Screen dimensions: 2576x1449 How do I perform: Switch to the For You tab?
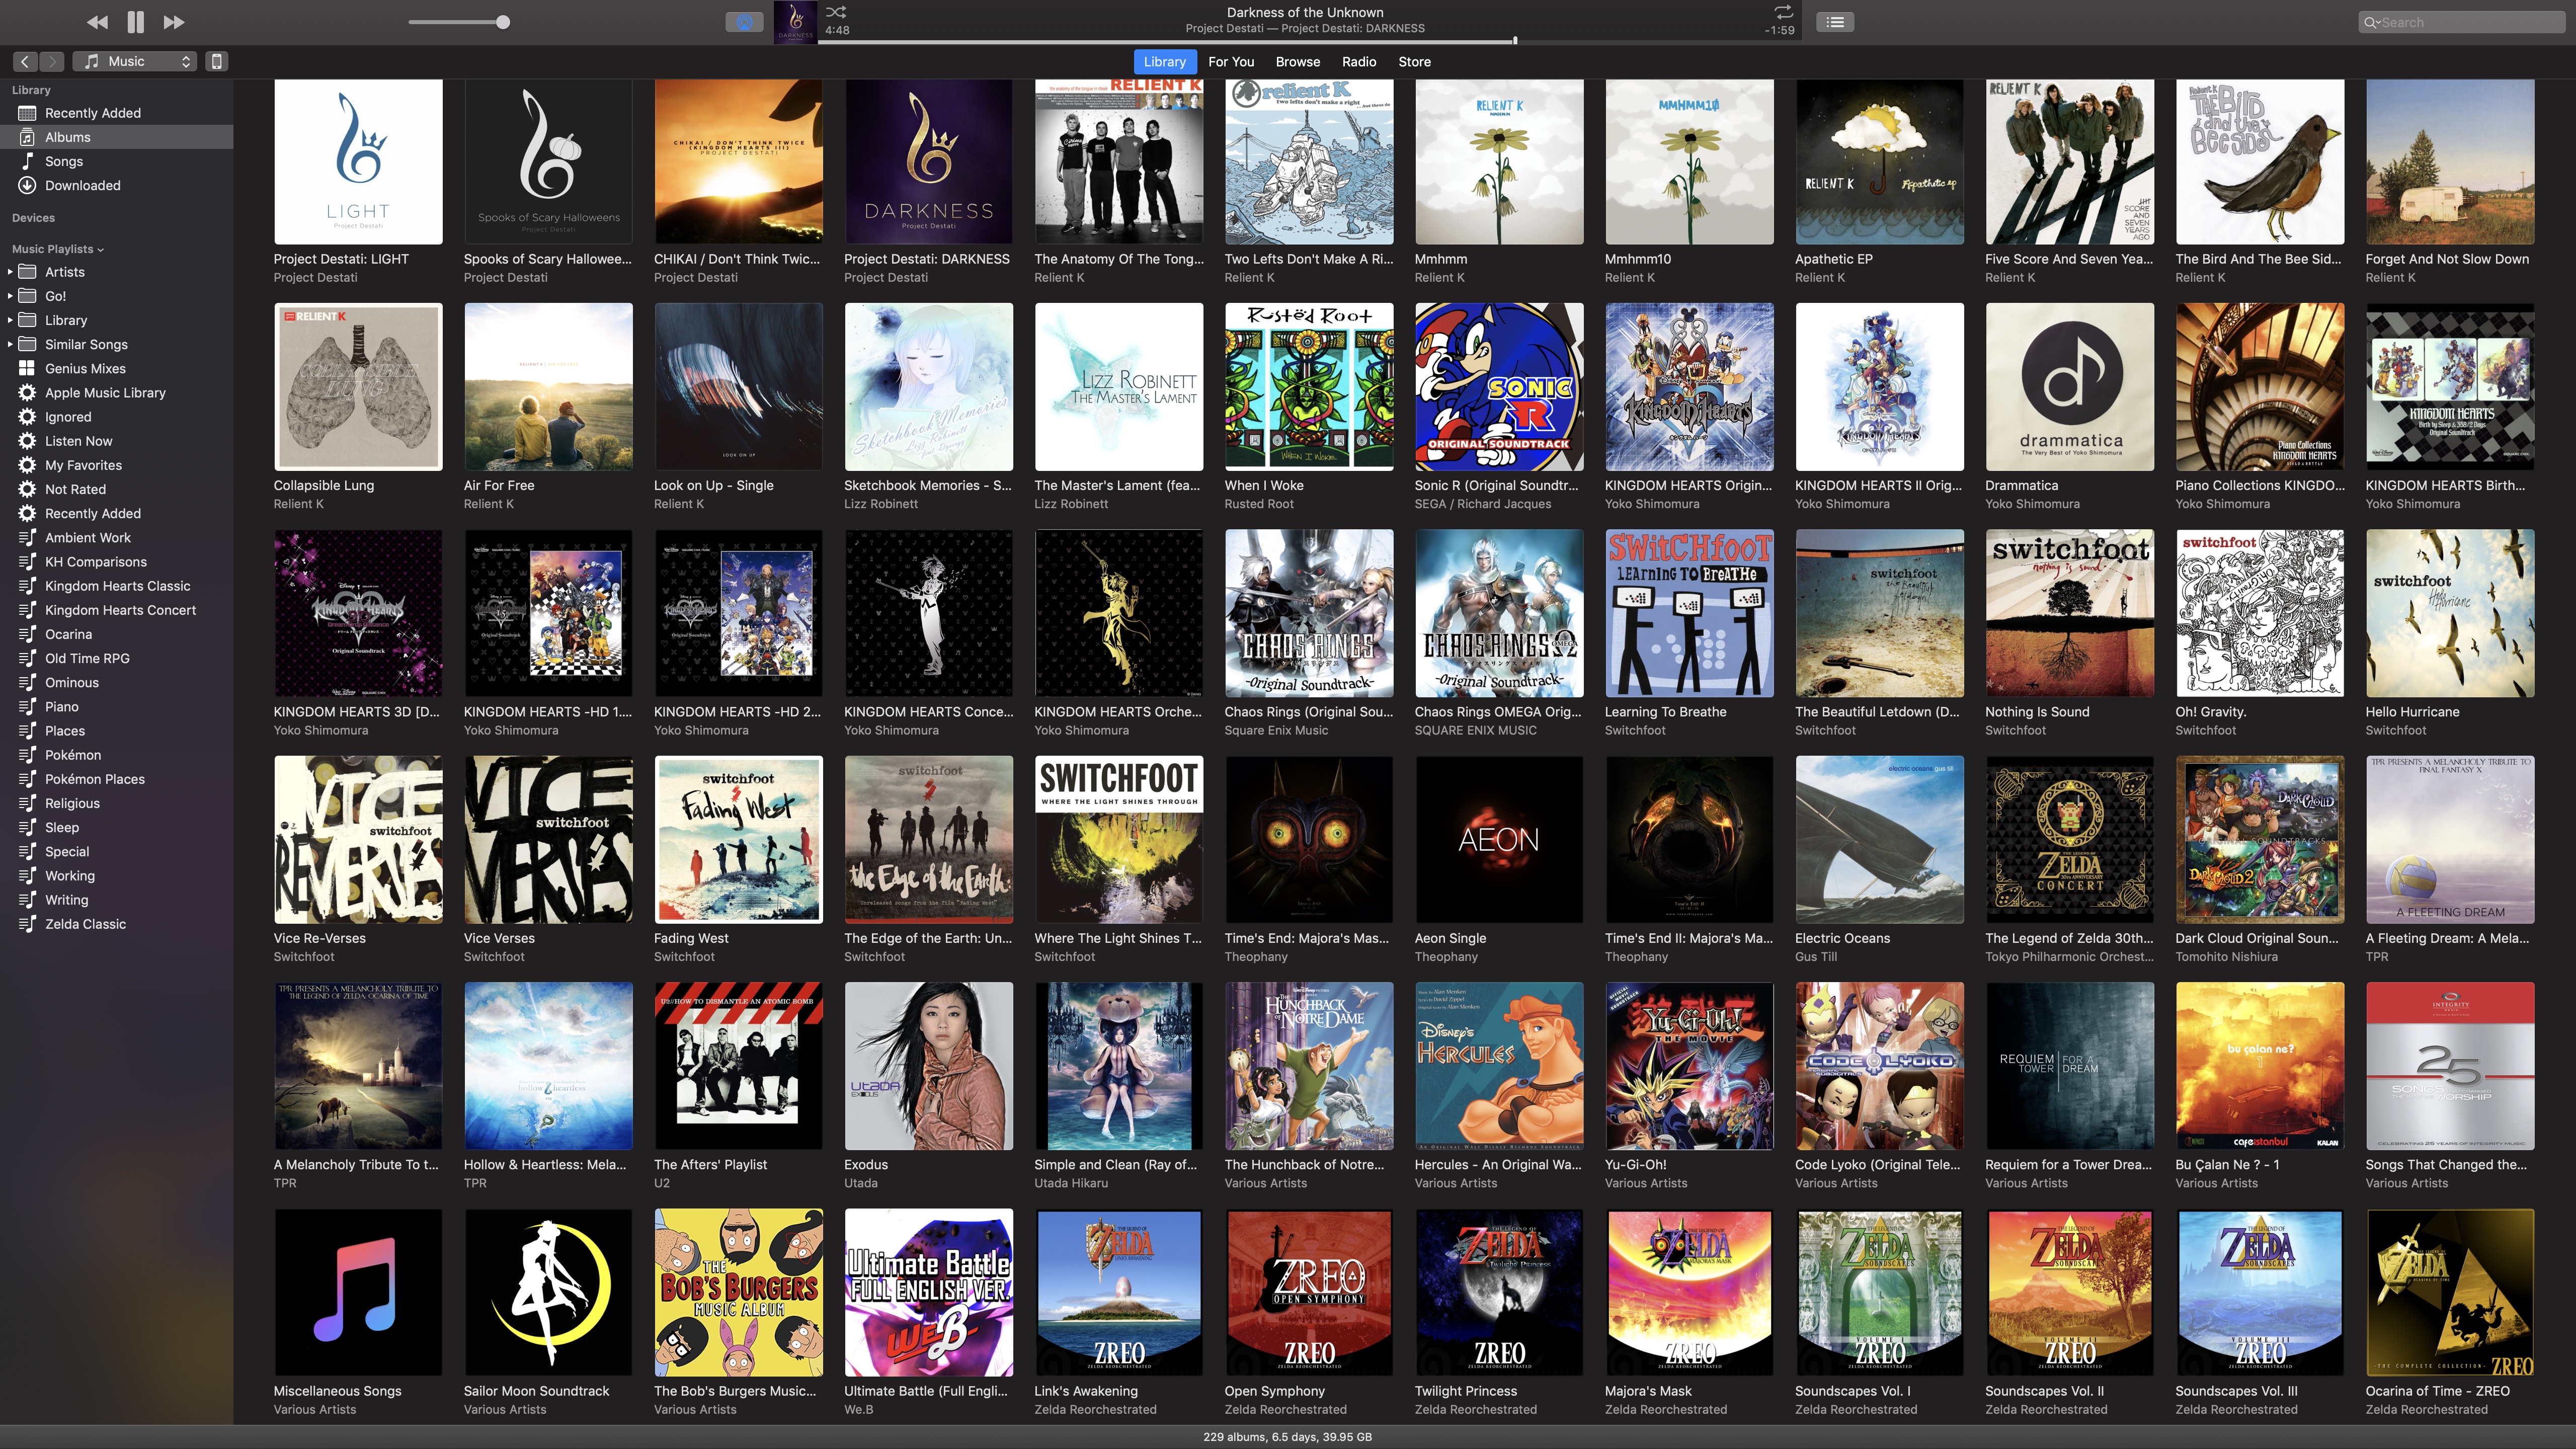click(1230, 62)
